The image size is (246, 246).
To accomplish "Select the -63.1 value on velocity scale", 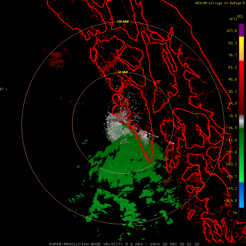I will [232, 164].
